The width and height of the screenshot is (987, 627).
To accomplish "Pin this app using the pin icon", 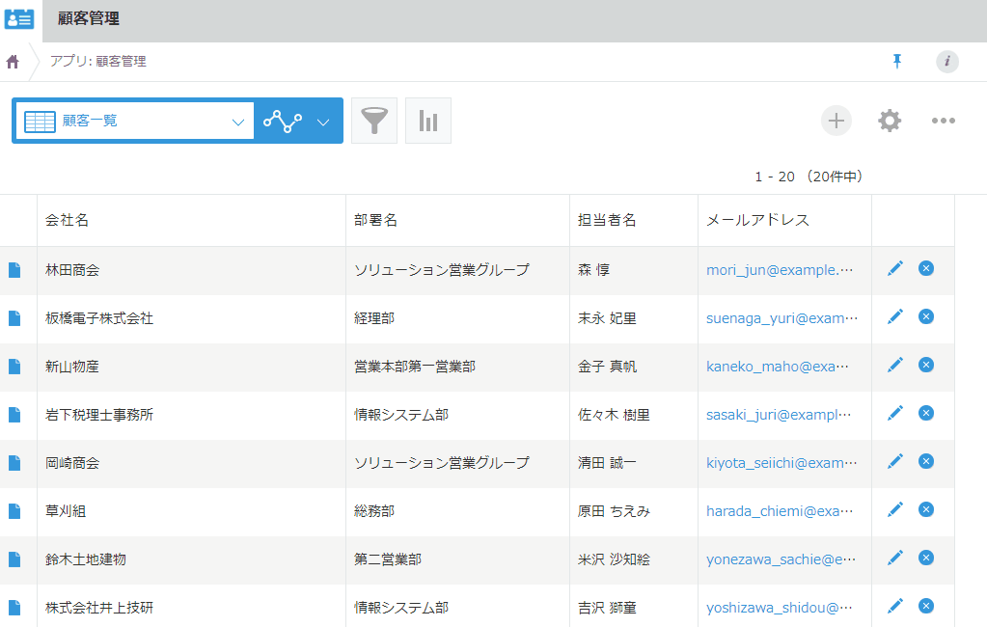I will coord(896,61).
